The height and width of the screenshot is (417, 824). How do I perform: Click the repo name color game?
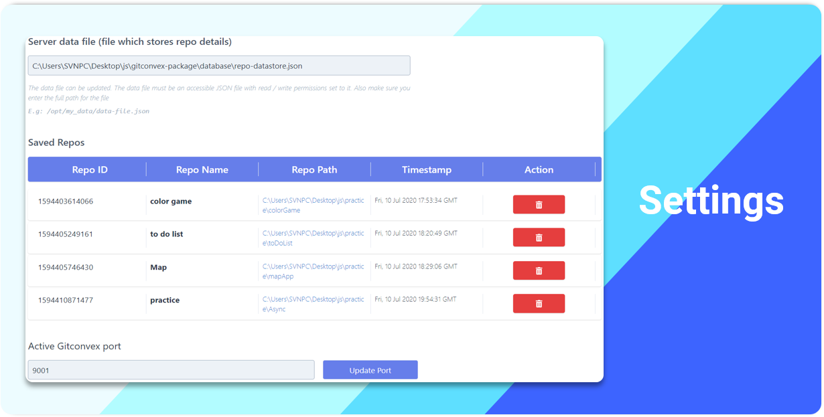coord(171,201)
